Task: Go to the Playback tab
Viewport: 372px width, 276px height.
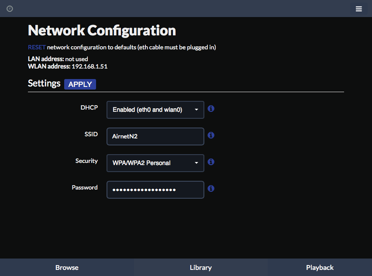Action: point(320,267)
